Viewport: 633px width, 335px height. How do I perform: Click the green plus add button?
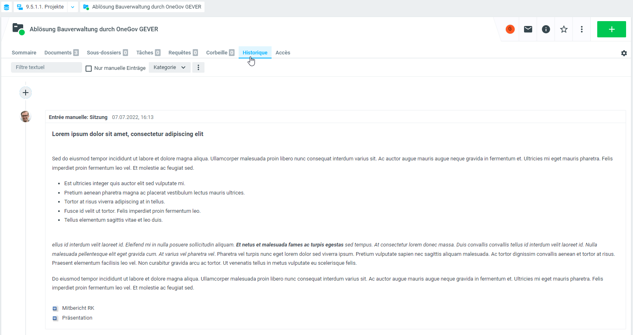[x=611, y=29]
